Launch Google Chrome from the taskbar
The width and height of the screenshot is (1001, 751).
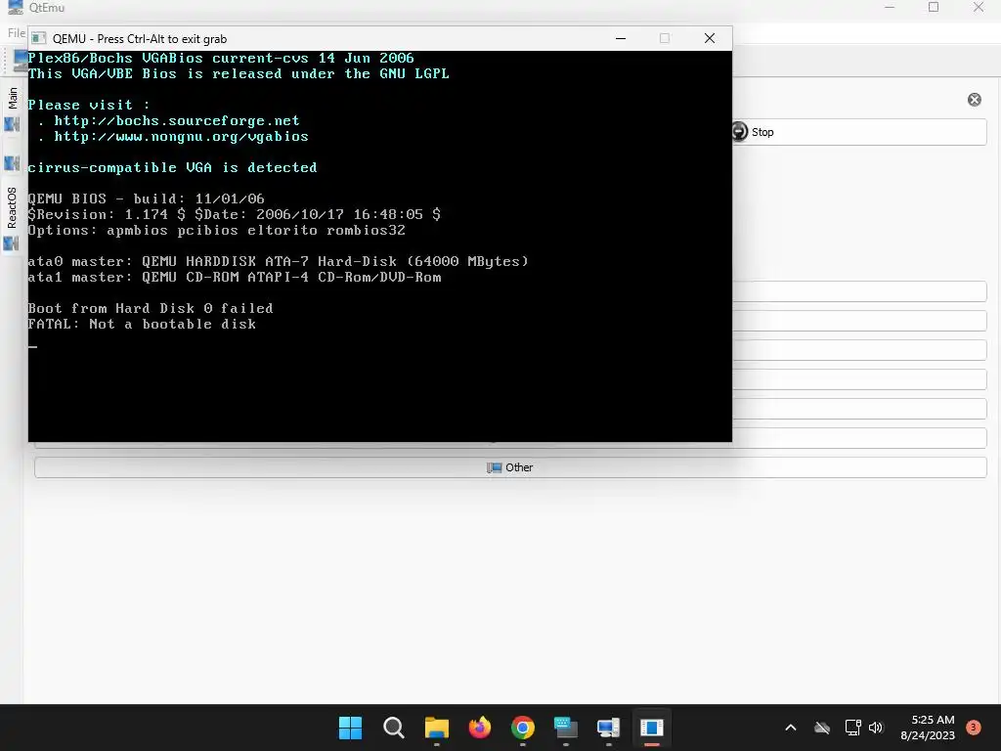click(523, 728)
